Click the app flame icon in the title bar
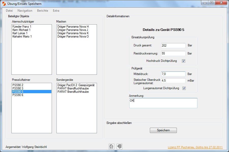This screenshot has height=152, width=229. point(4,4)
